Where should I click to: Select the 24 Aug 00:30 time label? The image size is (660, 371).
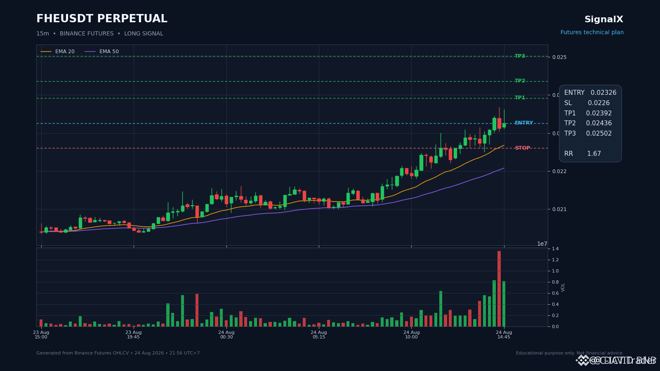[226, 335]
